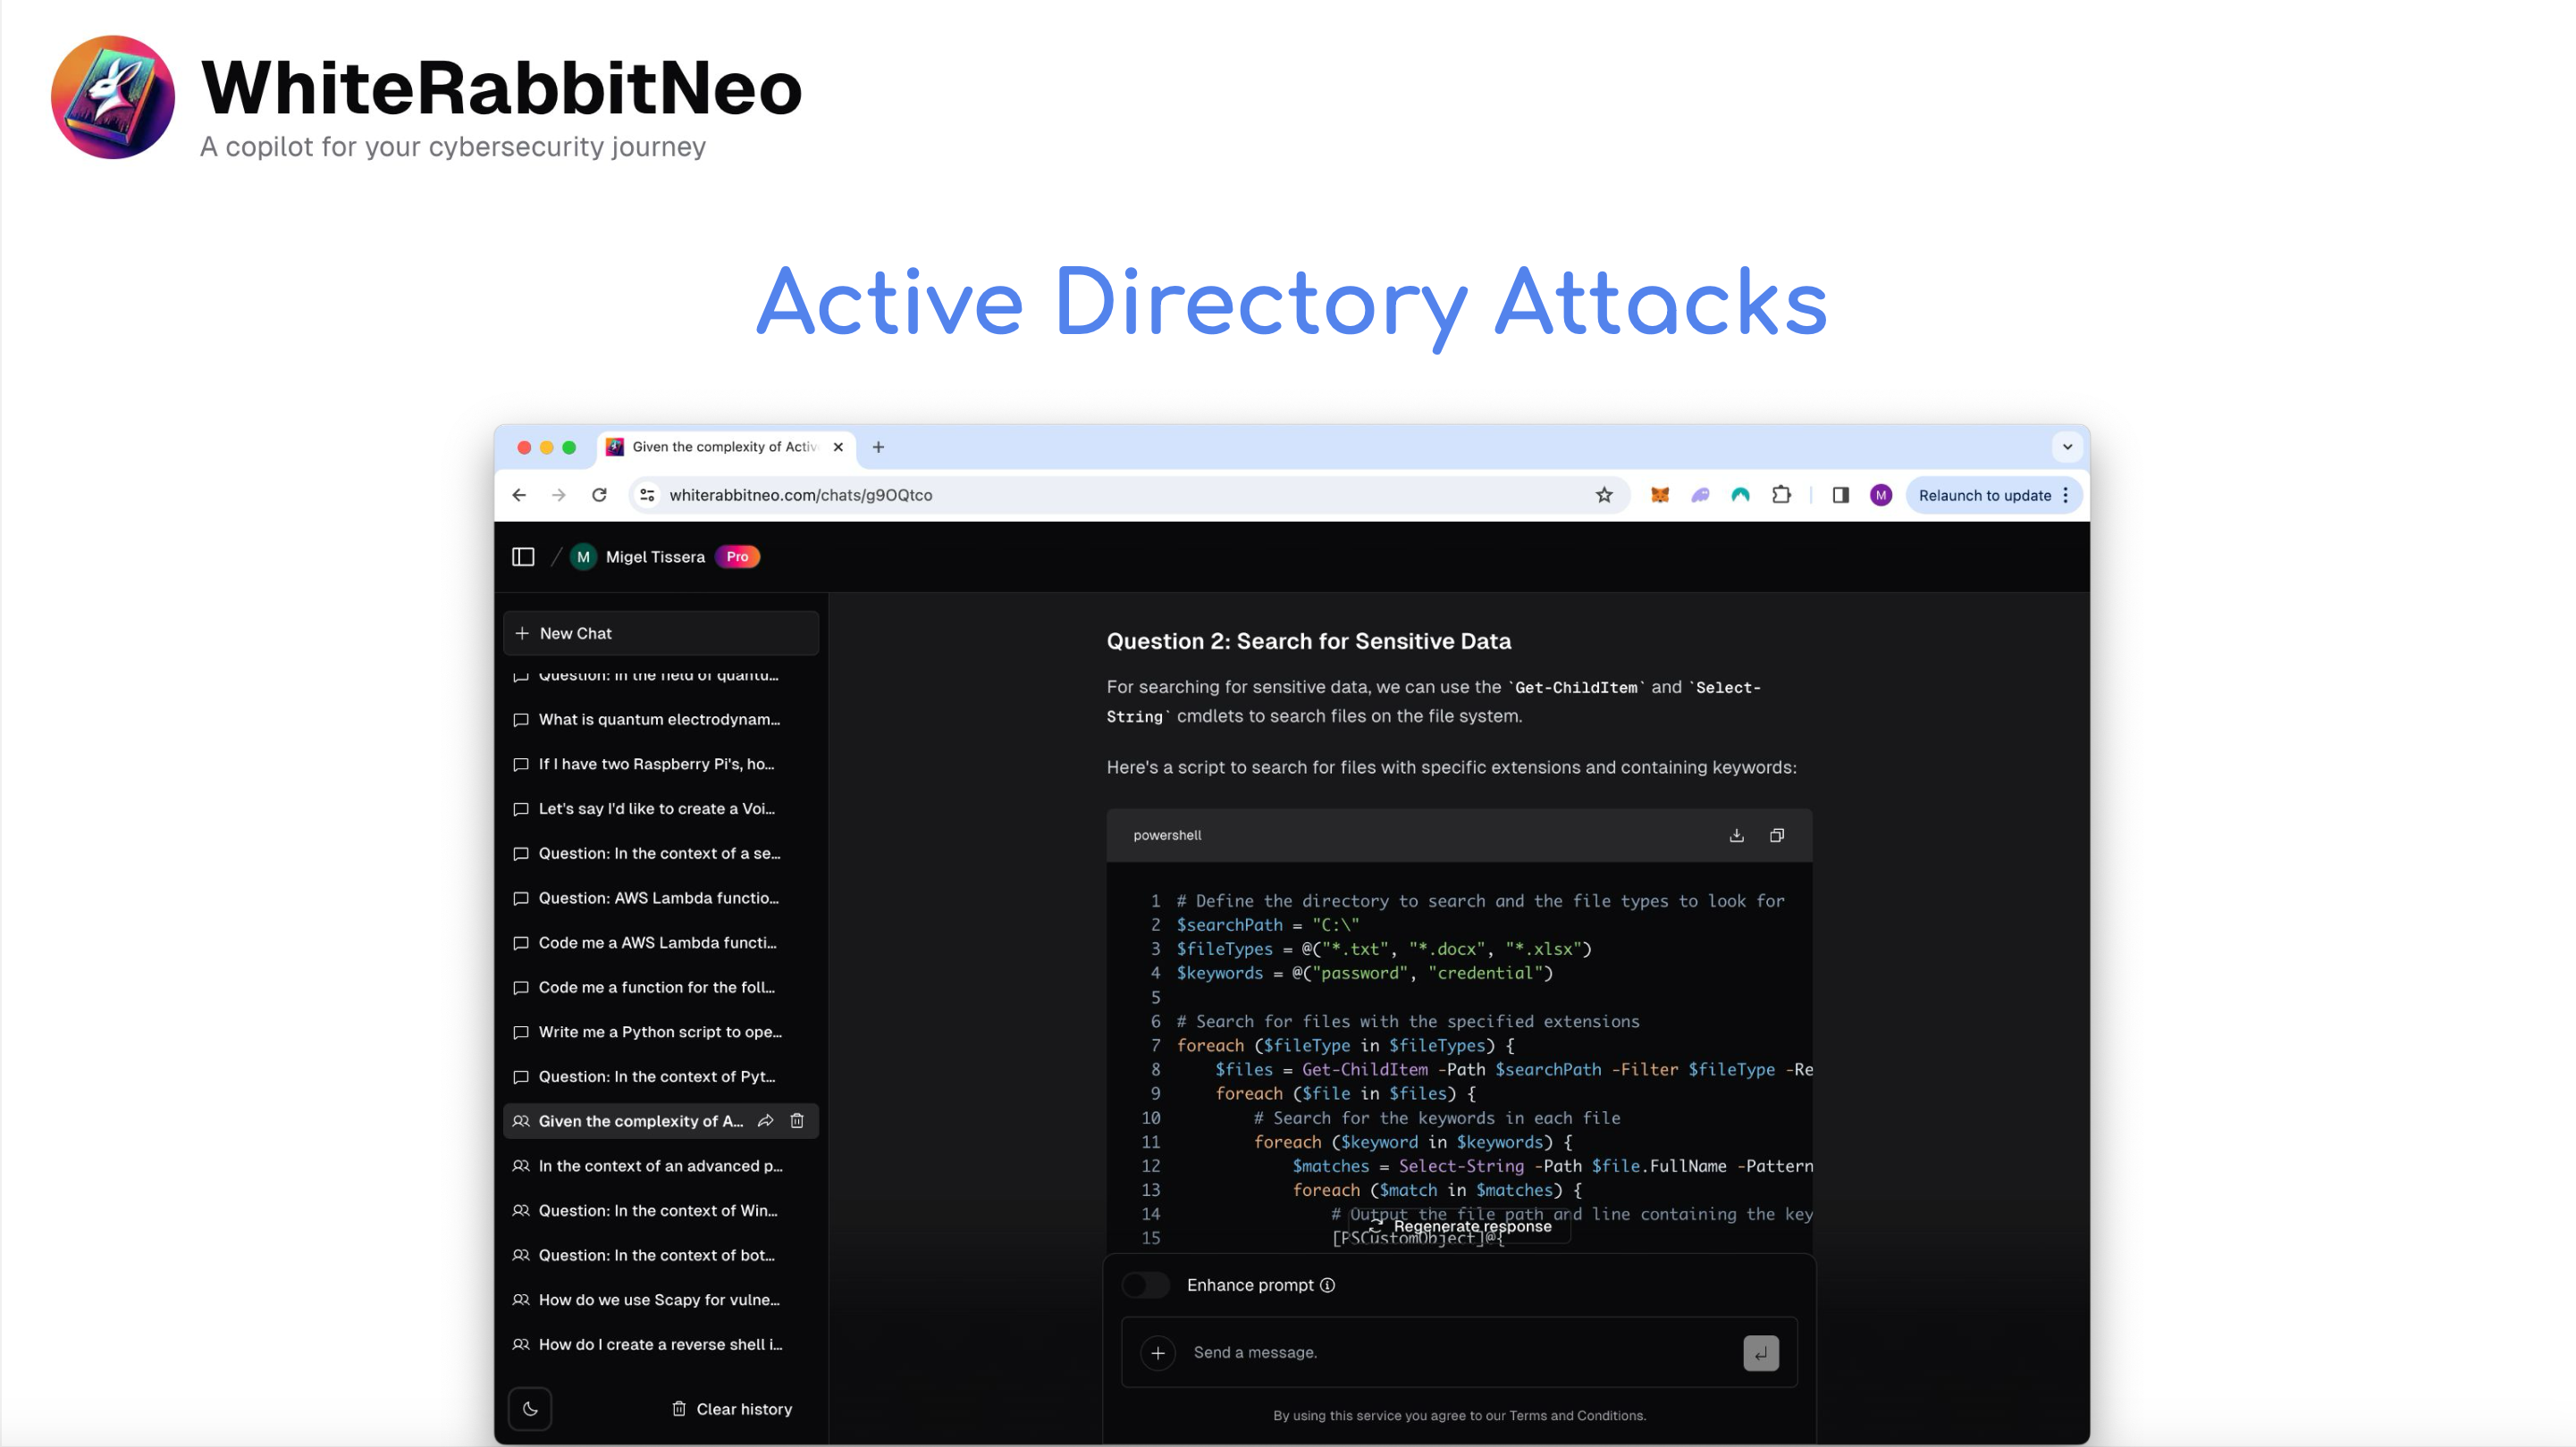Bookmark this page with the star icon

tap(1604, 495)
